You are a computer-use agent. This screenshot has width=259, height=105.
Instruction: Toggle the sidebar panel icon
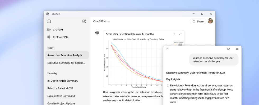(x=49, y=21)
